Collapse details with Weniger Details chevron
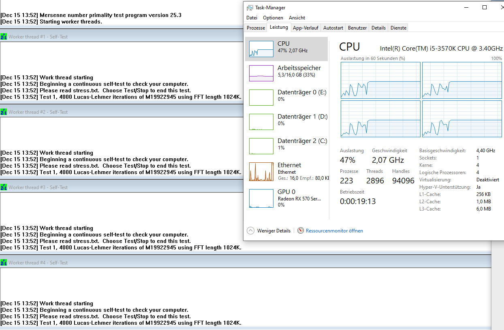This screenshot has width=504, height=330. point(250,230)
